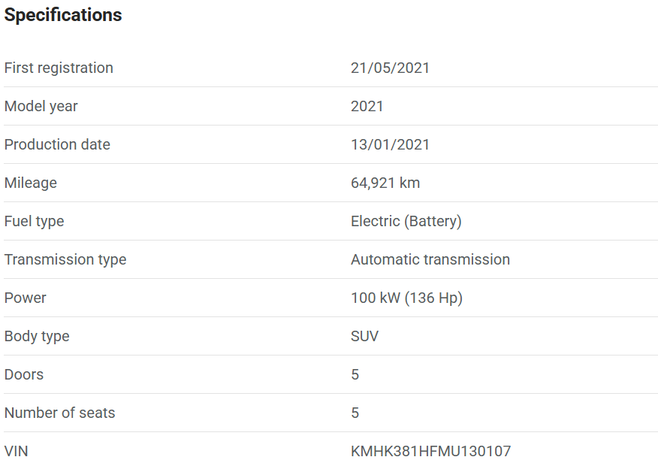Click the Doors label

[x=24, y=374]
